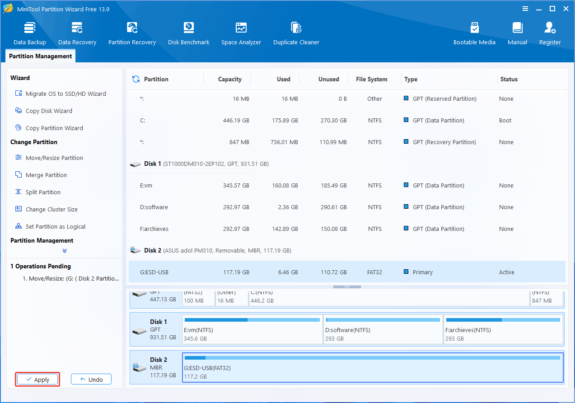Select C:(NTFS) block in disk map

point(389,298)
